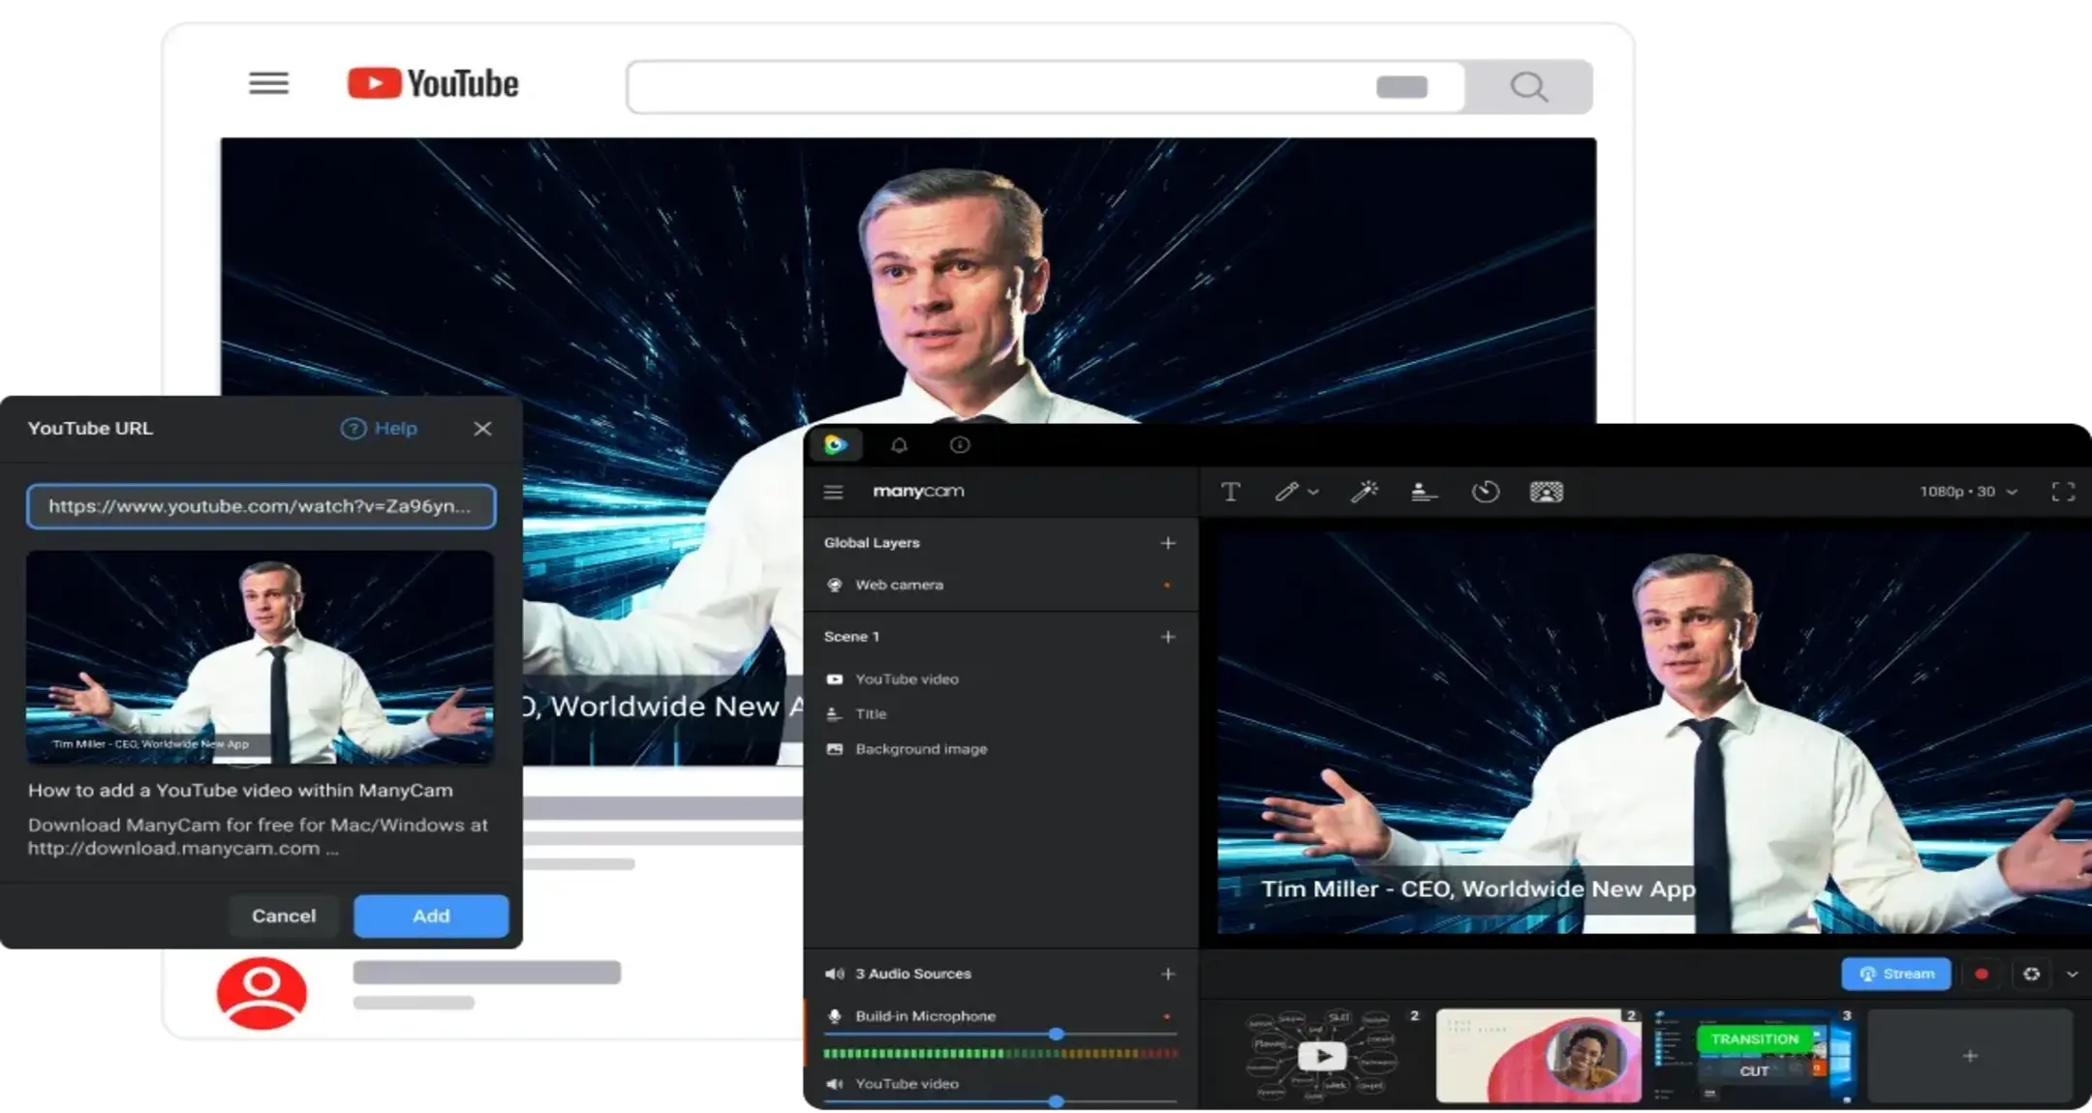This screenshot has height=1113, width=2092.
Task: Click the Build-in Microphone mic icon
Action: [x=834, y=1016]
